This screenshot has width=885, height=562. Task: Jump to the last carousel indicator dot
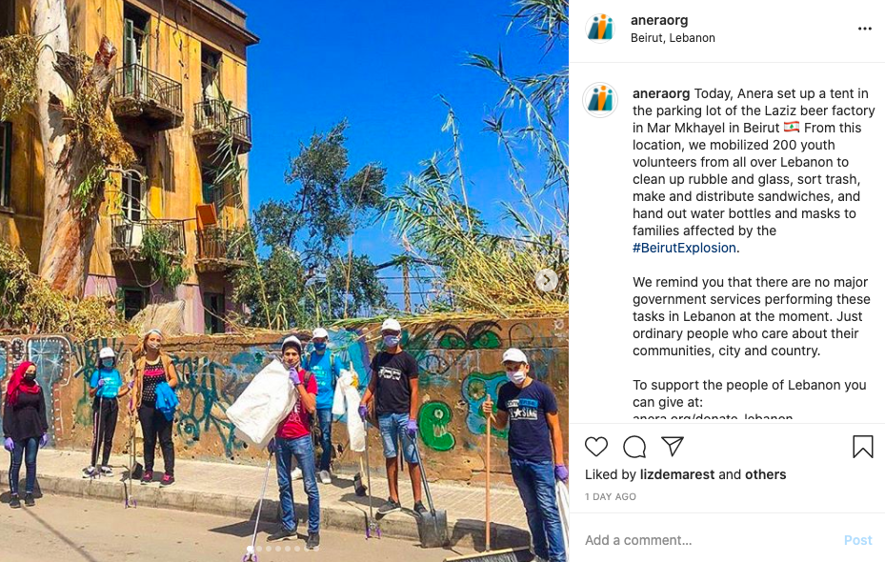tap(316, 549)
